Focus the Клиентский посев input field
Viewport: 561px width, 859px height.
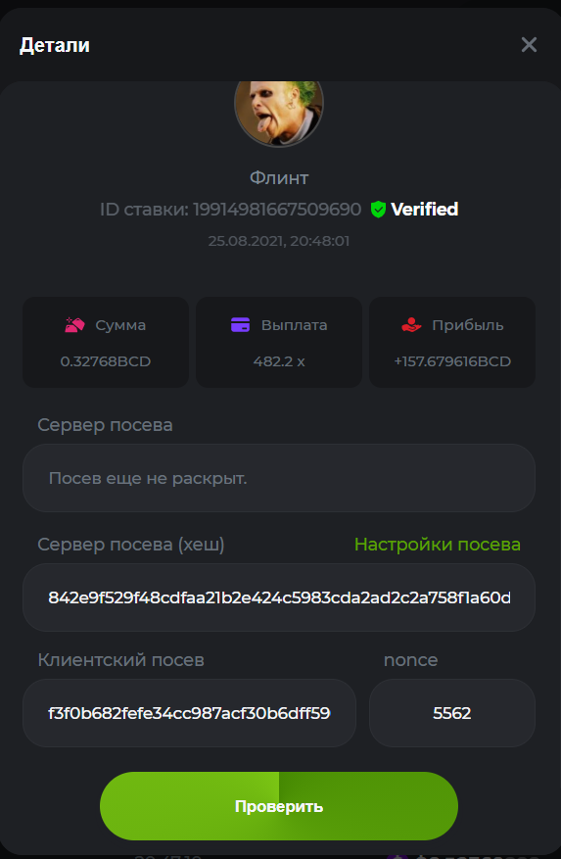click(189, 713)
